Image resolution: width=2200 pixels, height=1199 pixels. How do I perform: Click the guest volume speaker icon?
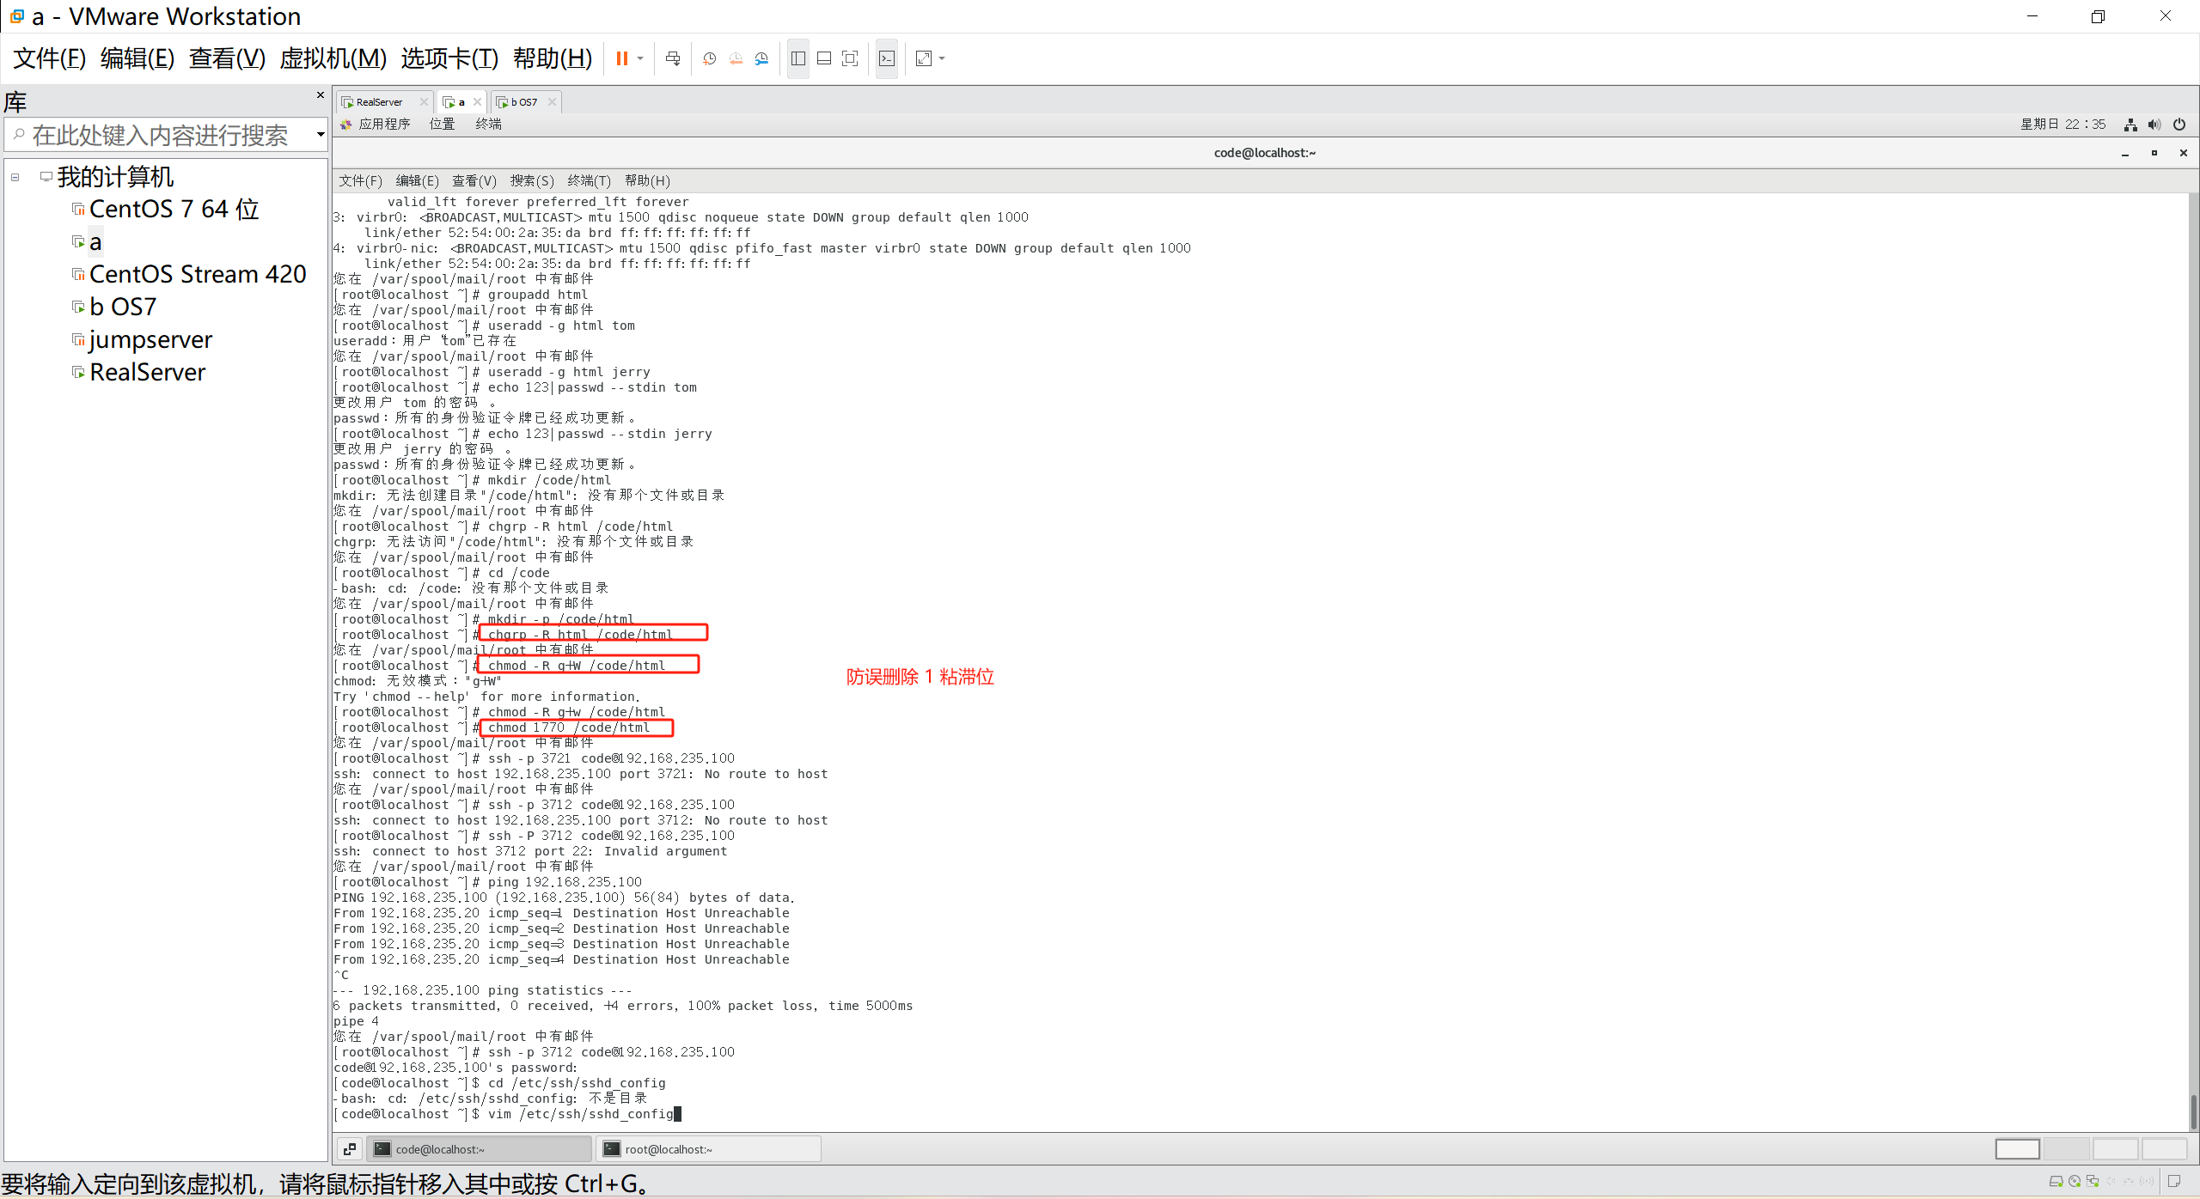pos(2154,125)
